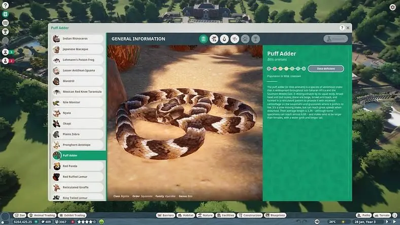Click the Data deficient status button
The width and height of the screenshot is (400, 225).
(x=326, y=69)
